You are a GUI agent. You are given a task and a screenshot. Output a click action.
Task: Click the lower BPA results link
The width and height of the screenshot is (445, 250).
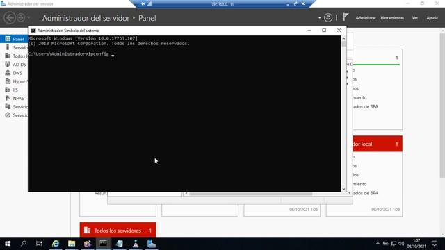366,193
